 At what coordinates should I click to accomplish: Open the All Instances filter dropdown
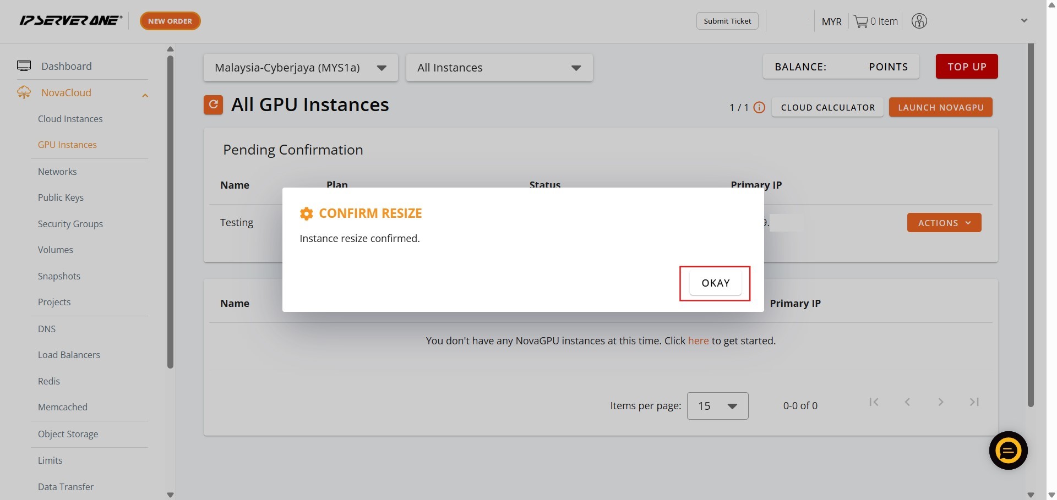click(x=499, y=68)
